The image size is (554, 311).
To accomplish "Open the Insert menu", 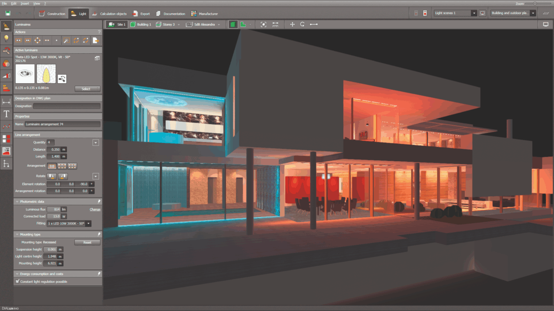I will coord(24,3).
